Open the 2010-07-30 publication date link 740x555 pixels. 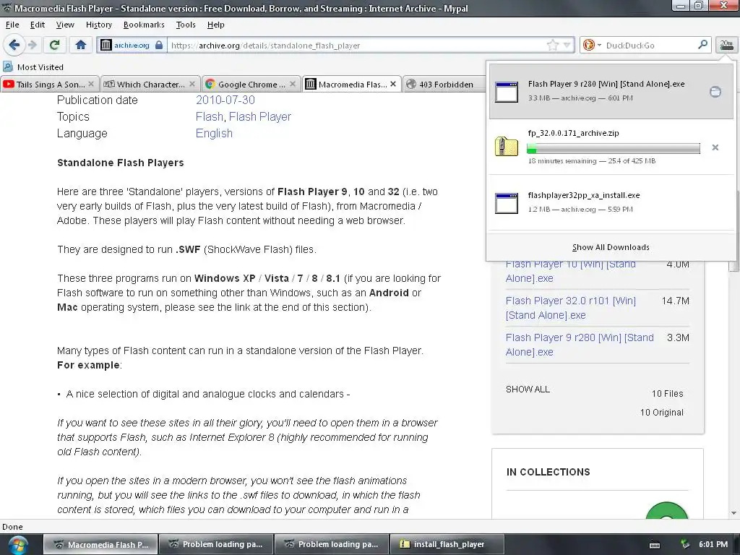tap(225, 100)
